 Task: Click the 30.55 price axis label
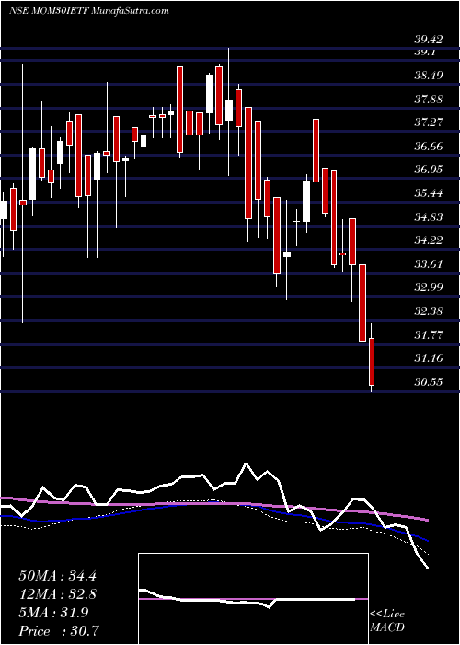pyautogui.click(x=429, y=382)
